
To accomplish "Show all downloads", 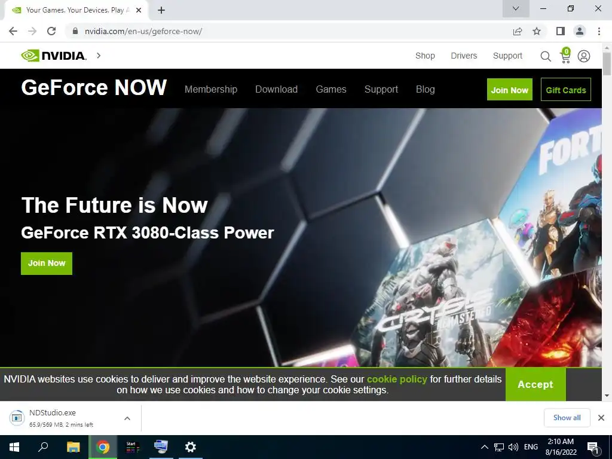I will (x=567, y=418).
